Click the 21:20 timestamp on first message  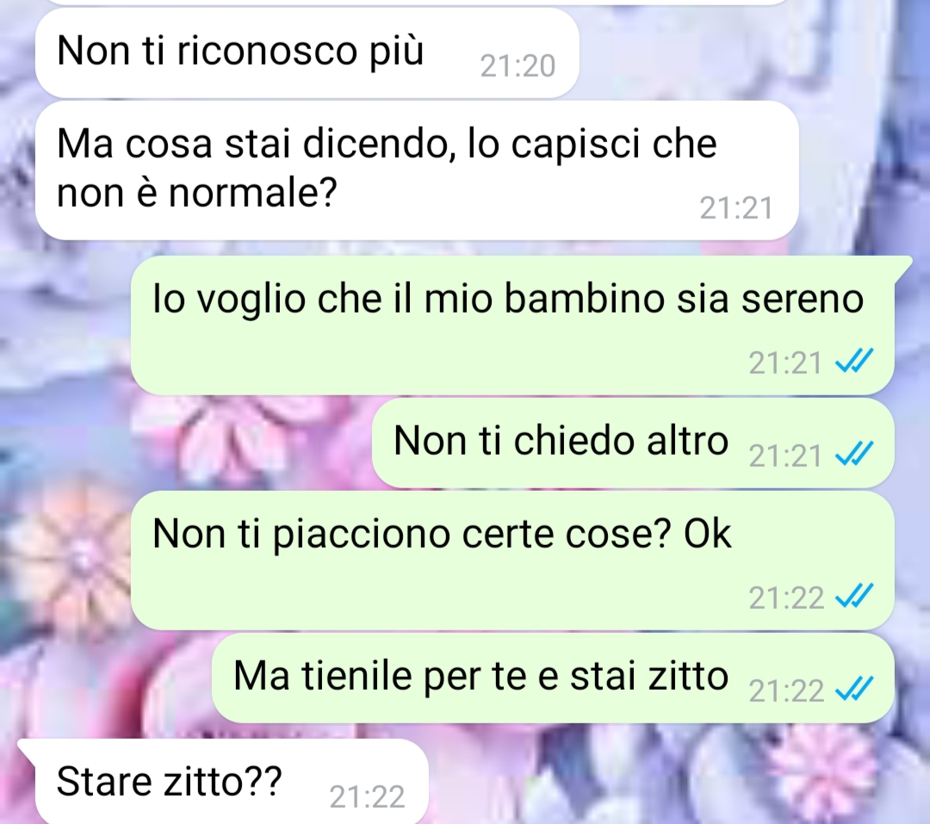tap(518, 65)
